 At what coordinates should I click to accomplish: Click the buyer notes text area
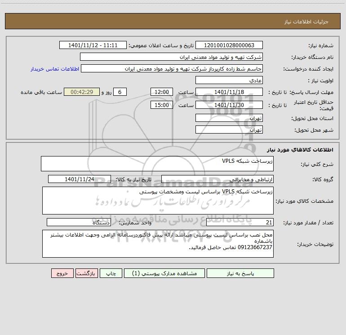[158, 244]
